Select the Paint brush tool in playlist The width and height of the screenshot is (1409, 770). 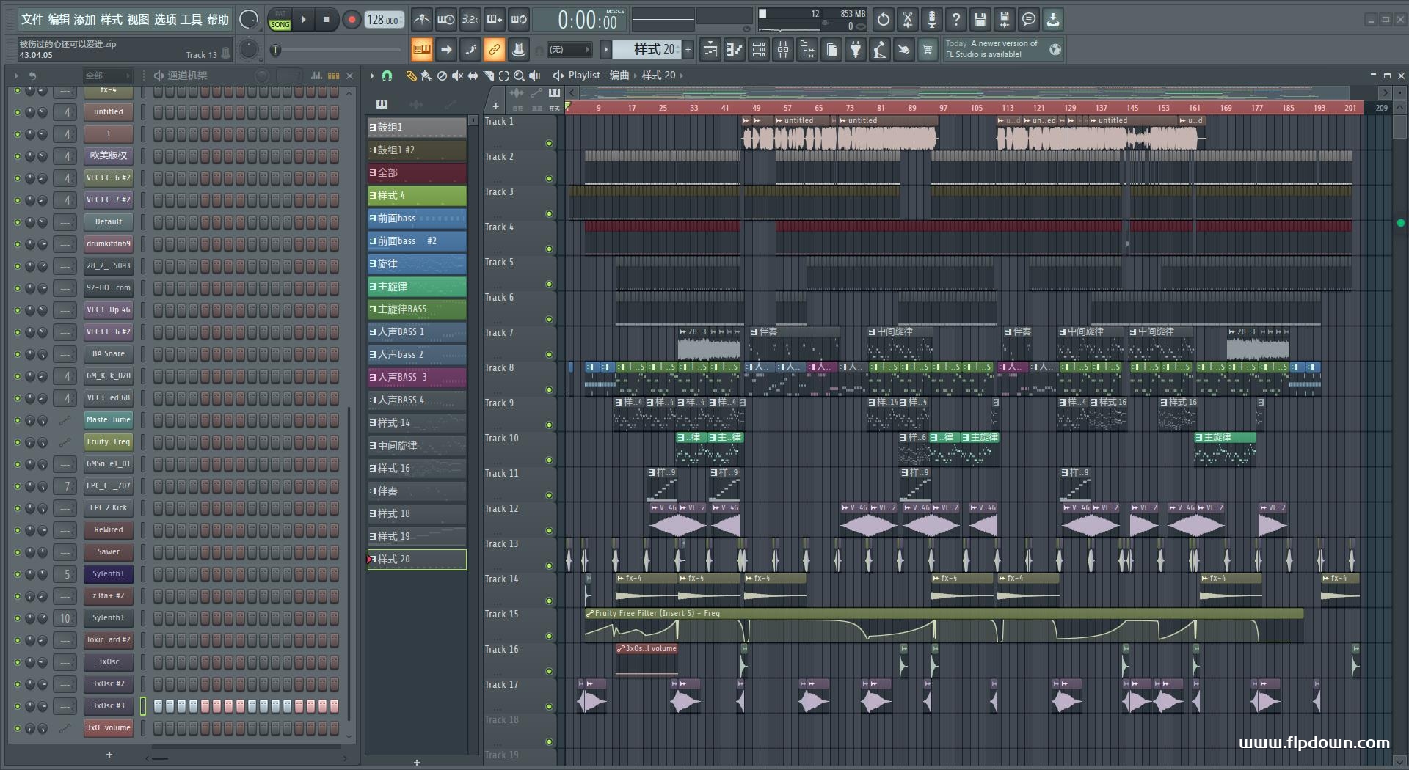pyautogui.click(x=426, y=76)
